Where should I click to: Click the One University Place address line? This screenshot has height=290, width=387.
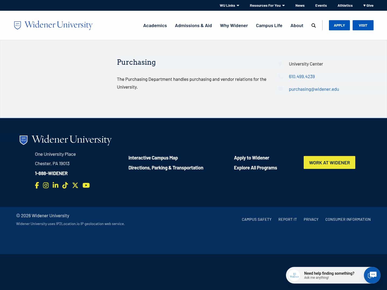[55, 154]
